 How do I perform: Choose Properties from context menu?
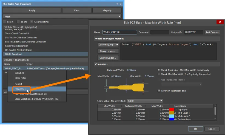point(37,89)
